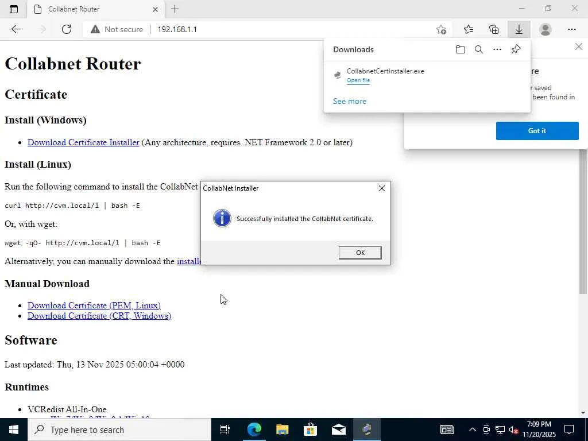Click Download Certificate Installer link
This screenshot has width=588, height=441.
pyautogui.click(x=83, y=142)
